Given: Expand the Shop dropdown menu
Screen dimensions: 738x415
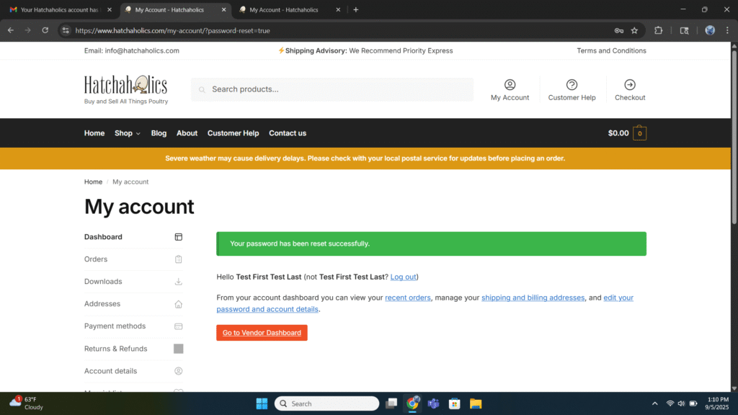Looking at the screenshot, I should click(x=128, y=133).
